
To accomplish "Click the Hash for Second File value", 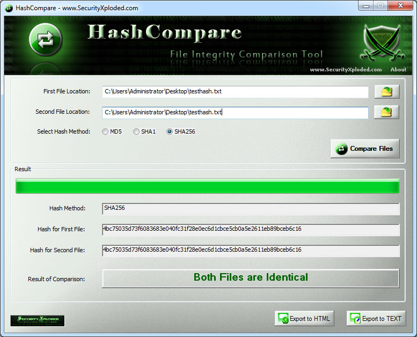I will pyautogui.click(x=250, y=251).
